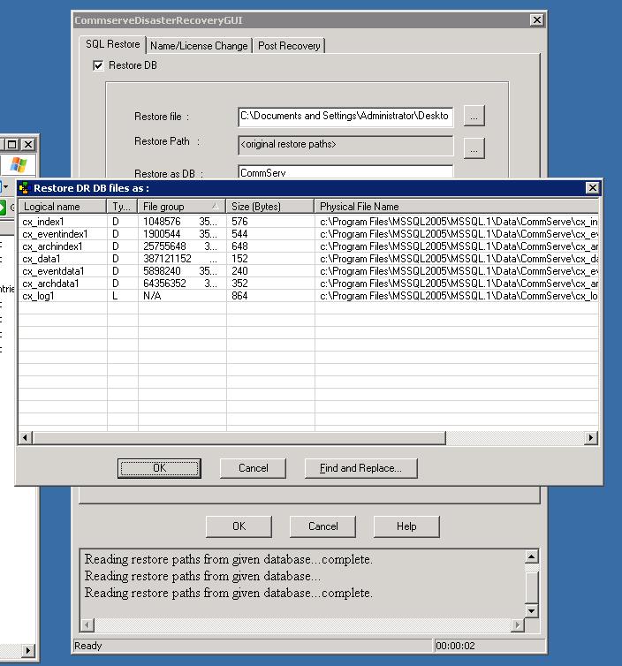Screen dimensions: 622x666
Task: Select the cx_log1 row
Action: 308,296
